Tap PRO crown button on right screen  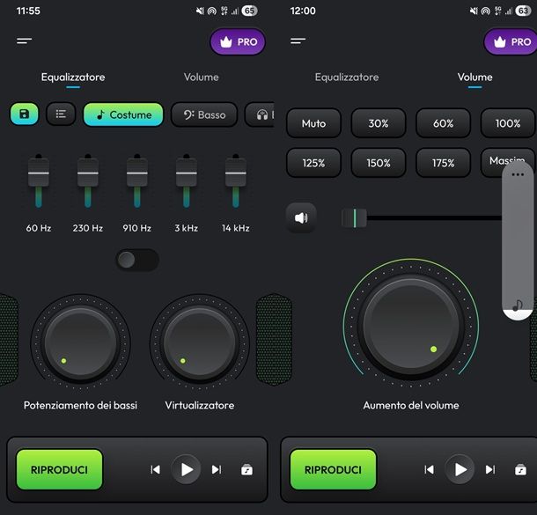(511, 41)
